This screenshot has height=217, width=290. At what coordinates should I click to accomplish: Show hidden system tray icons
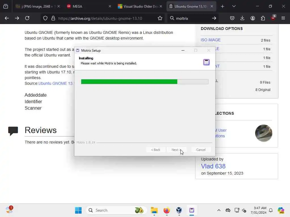point(219,210)
